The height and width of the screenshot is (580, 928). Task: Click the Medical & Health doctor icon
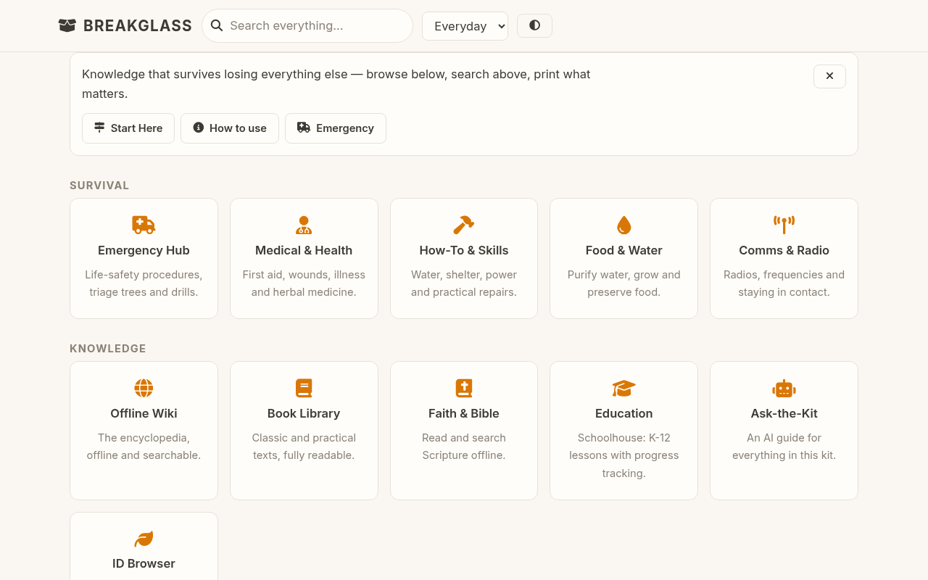(304, 225)
